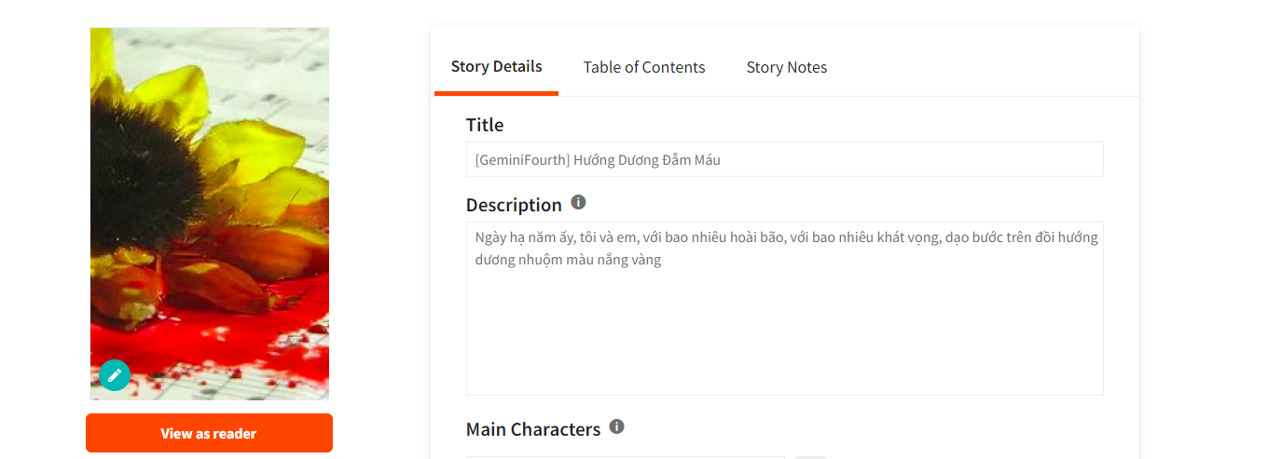Screen dimensions: 1281x459
Task: Click the teal pencil edit-cover icon
Action: (115, 375)
